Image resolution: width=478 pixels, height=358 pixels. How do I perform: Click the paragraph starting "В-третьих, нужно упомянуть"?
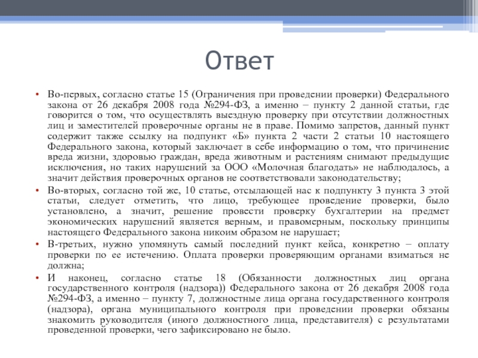[248, 255]
